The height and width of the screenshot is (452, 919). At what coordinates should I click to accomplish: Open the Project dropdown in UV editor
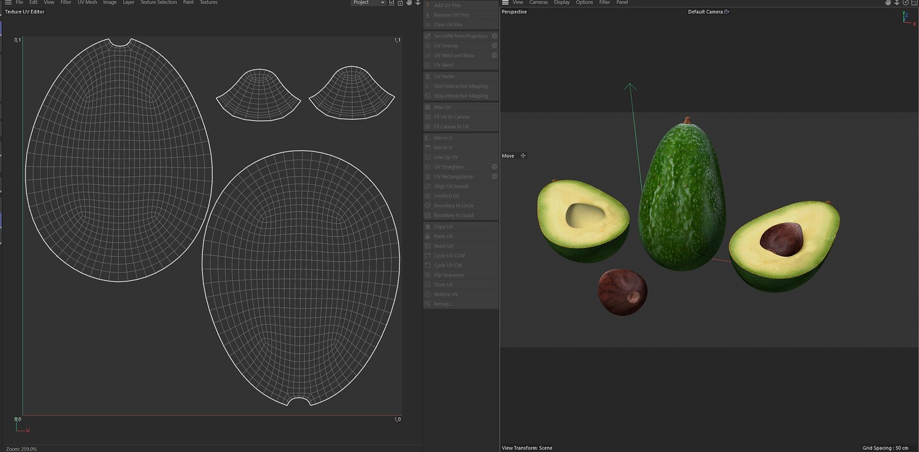coord(368,2)
